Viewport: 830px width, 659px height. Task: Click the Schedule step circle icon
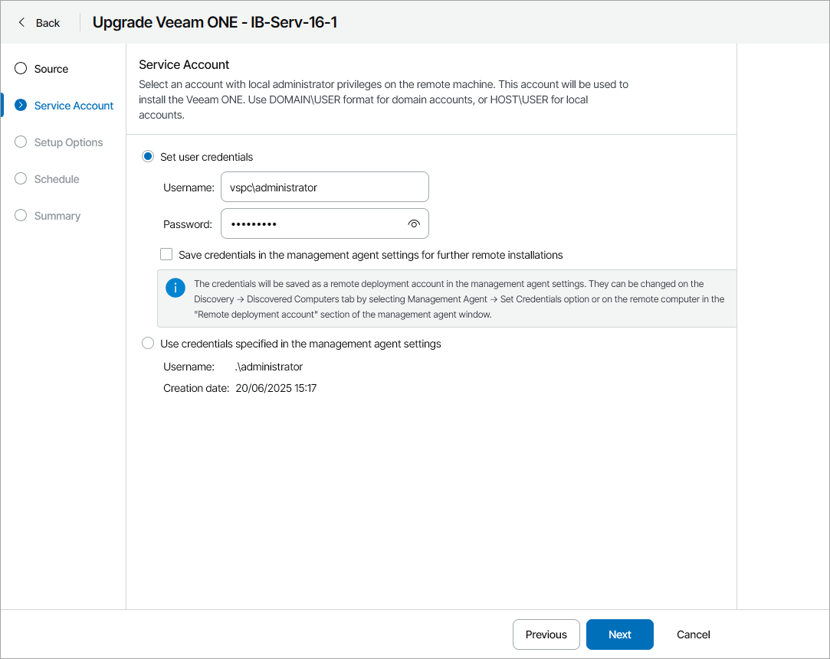[21, 178]
